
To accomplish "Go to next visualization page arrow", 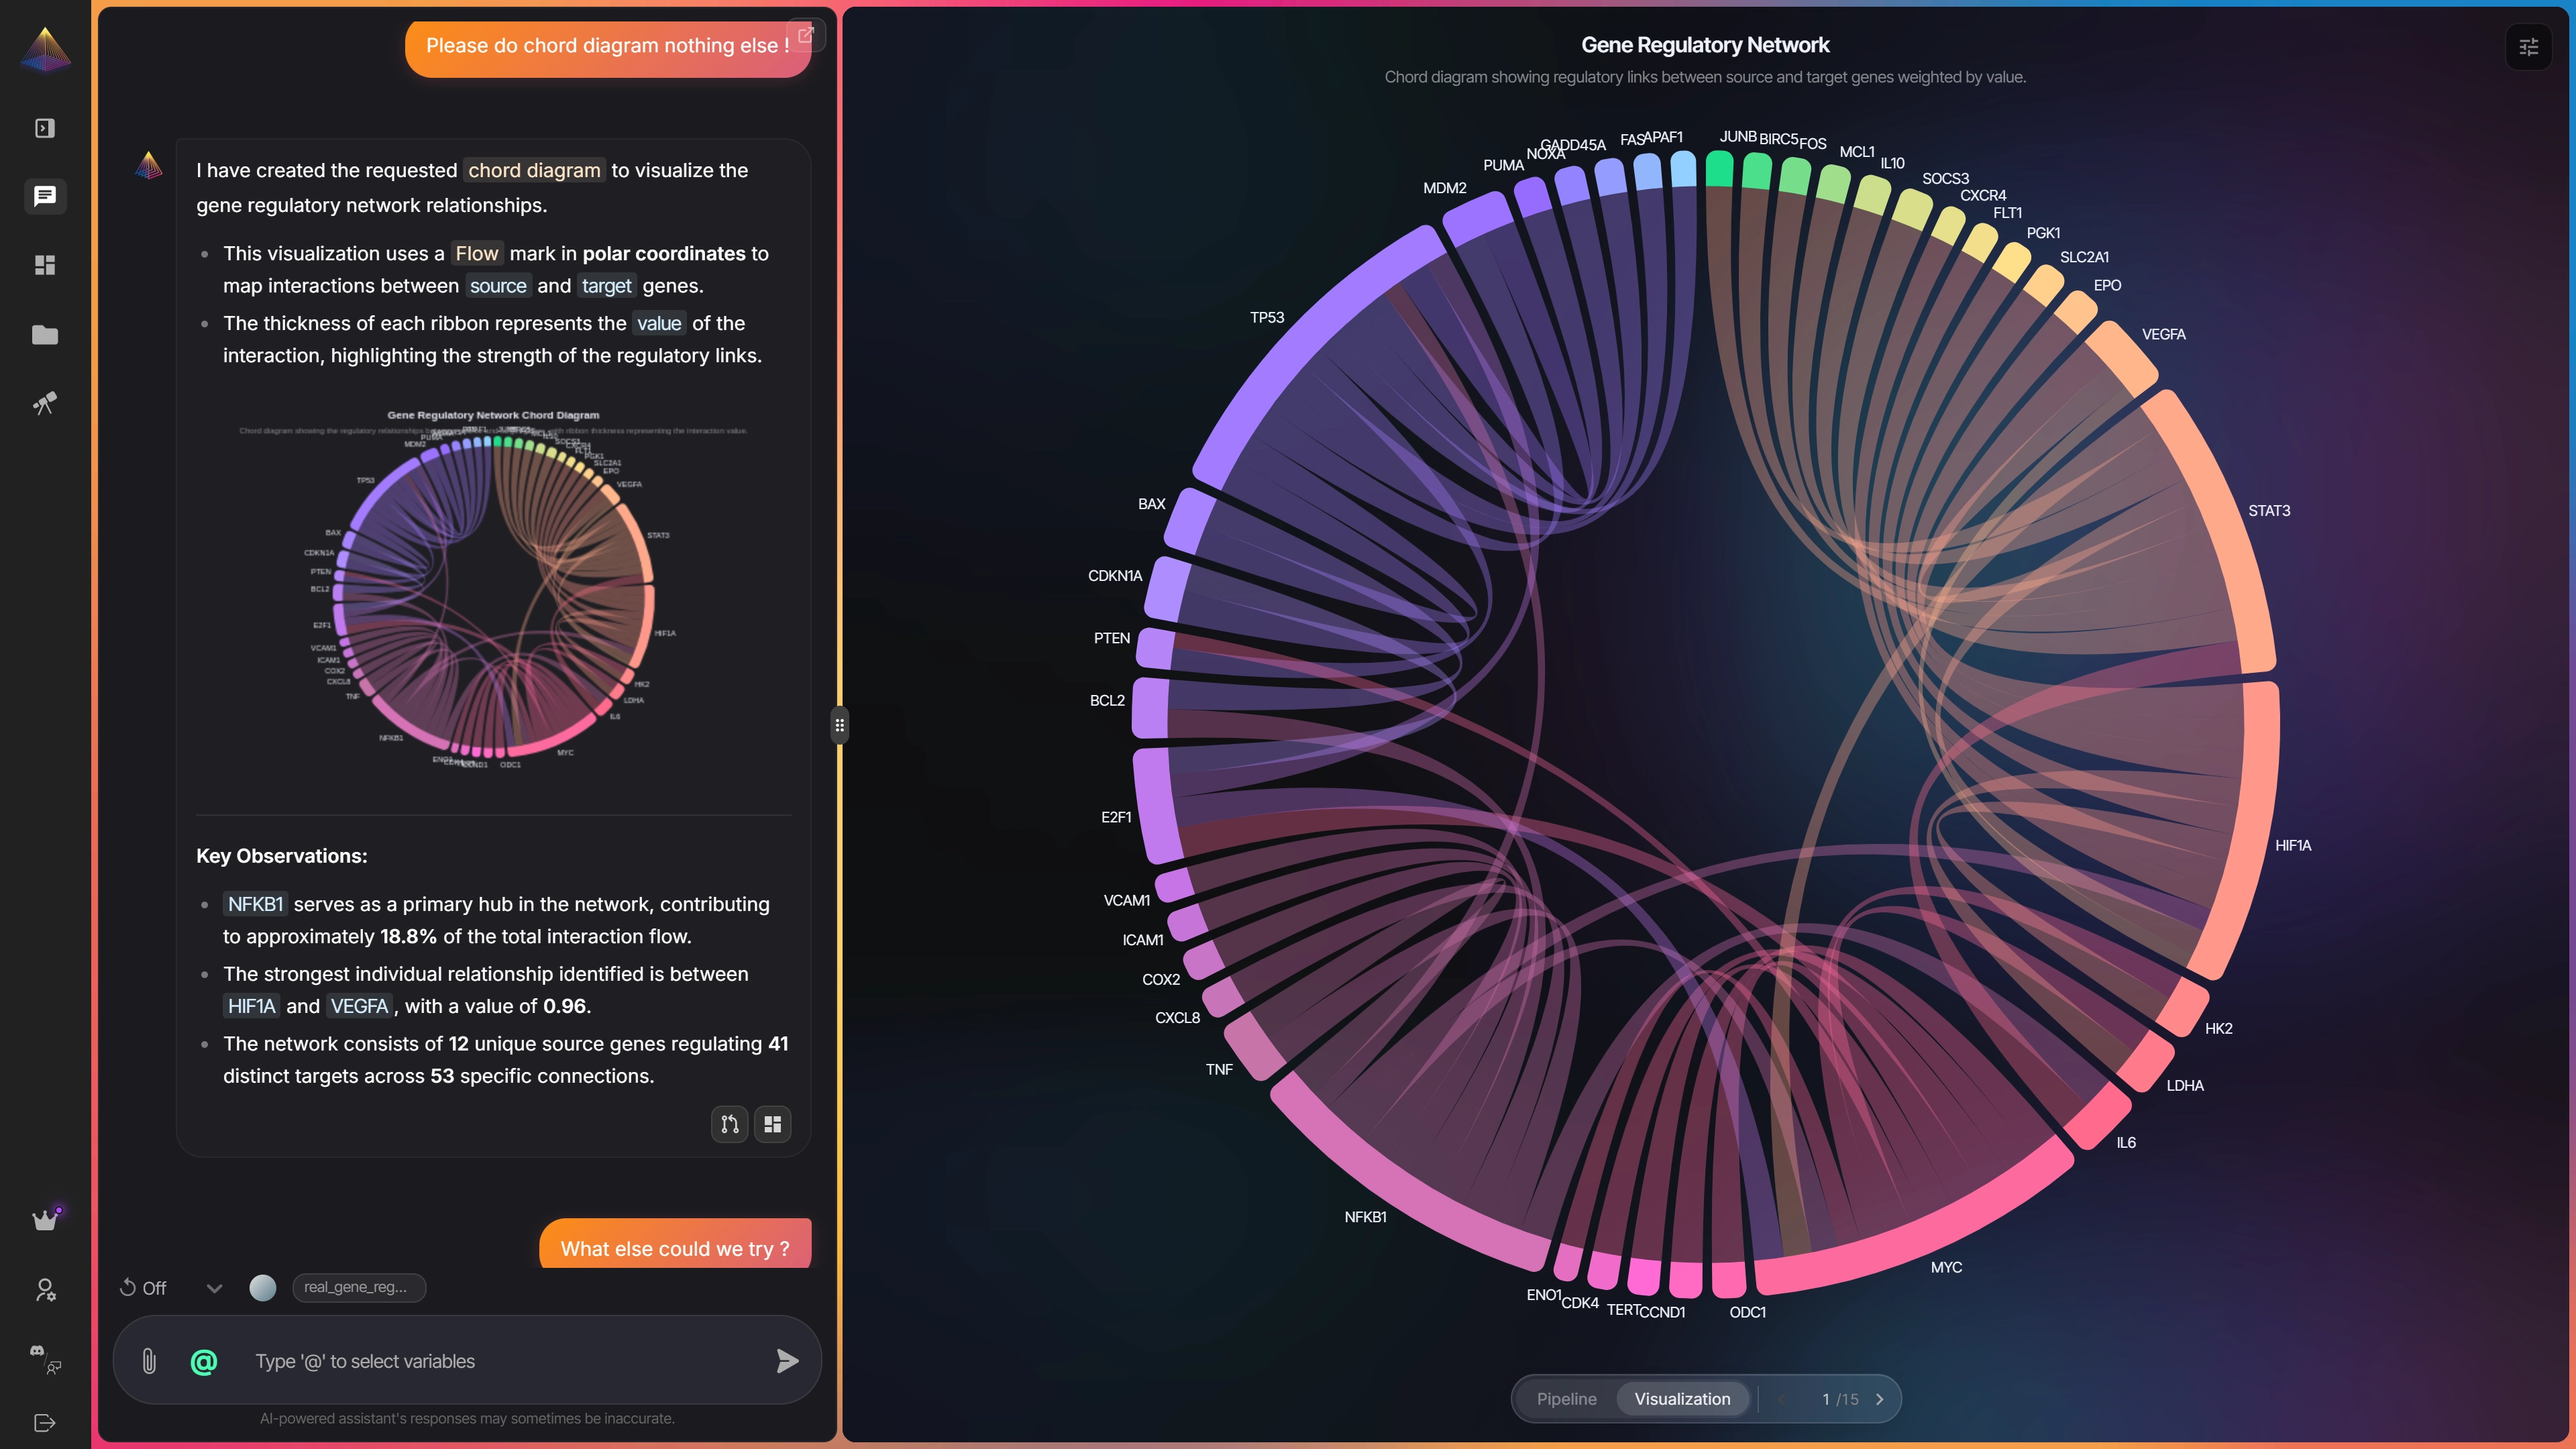I will pos(1879,1399).
